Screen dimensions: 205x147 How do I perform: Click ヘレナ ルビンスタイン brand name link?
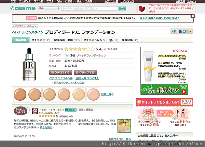[x=28, y=32]
